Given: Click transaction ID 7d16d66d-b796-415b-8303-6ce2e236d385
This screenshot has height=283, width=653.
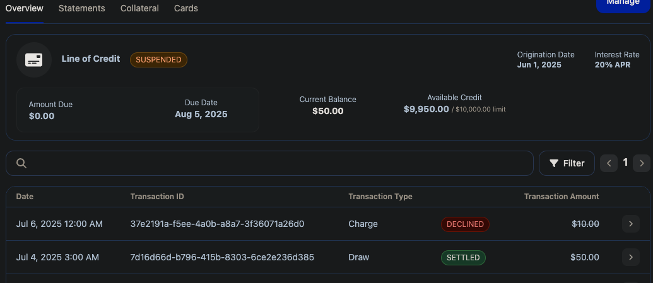Looking at the screenshot, I should point(222,257).
